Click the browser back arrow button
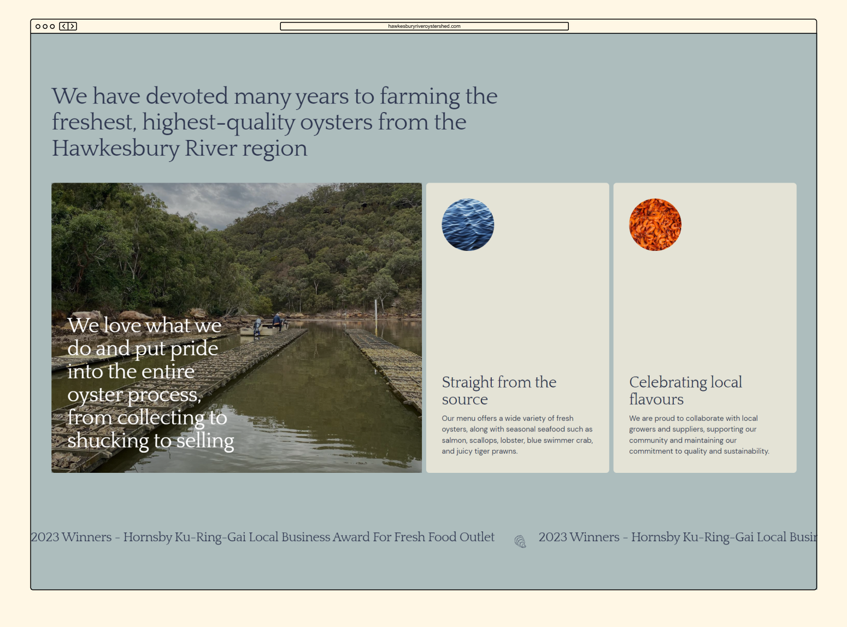Image resolution: width=847 pixels, height=627 pixels. tap(64, 26)
